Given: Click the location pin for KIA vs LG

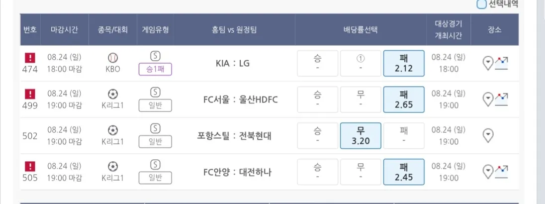Looking at the screenshot, I should pos(488,63).
